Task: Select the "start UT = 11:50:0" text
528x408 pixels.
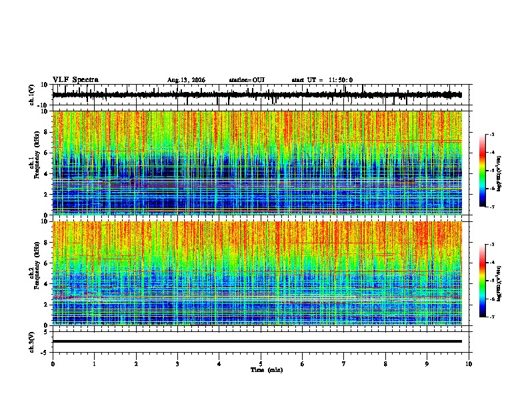Action: [x=322, y=80]
